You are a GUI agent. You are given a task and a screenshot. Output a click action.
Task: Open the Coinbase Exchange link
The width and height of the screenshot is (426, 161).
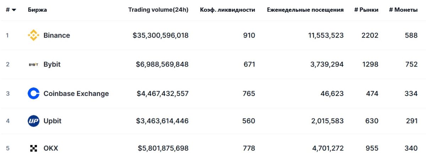click(x=76, y=93)
